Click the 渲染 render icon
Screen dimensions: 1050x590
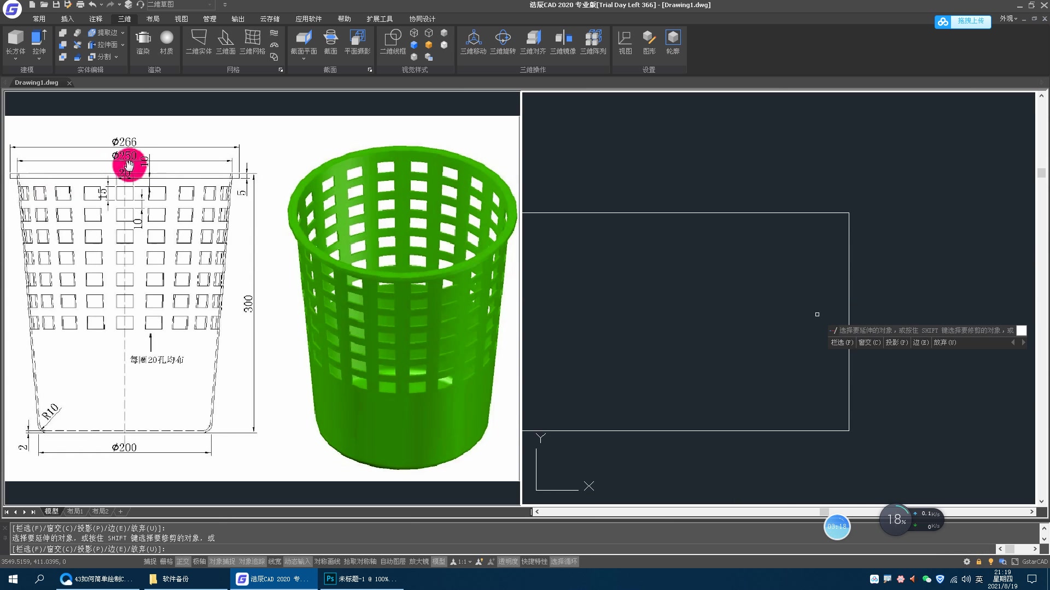click(143, 42)
